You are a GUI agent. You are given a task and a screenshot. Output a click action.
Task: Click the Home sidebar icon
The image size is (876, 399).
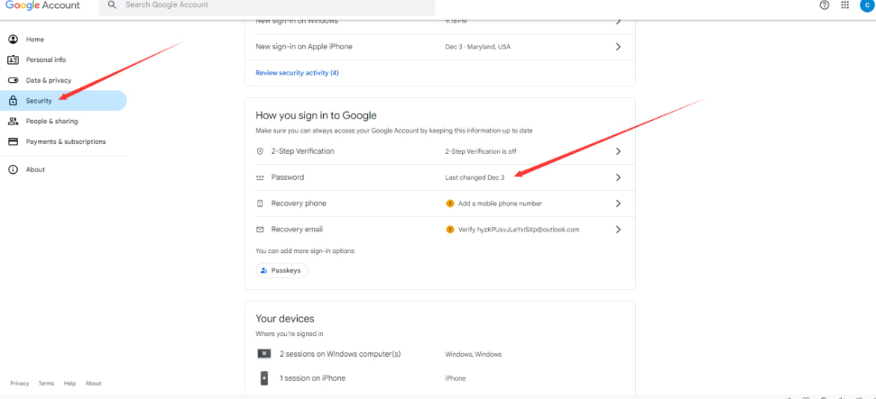[x=14, y=40]
